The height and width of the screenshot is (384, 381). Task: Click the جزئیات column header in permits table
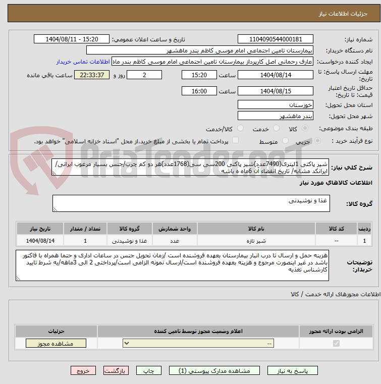[x=56, y=332]
